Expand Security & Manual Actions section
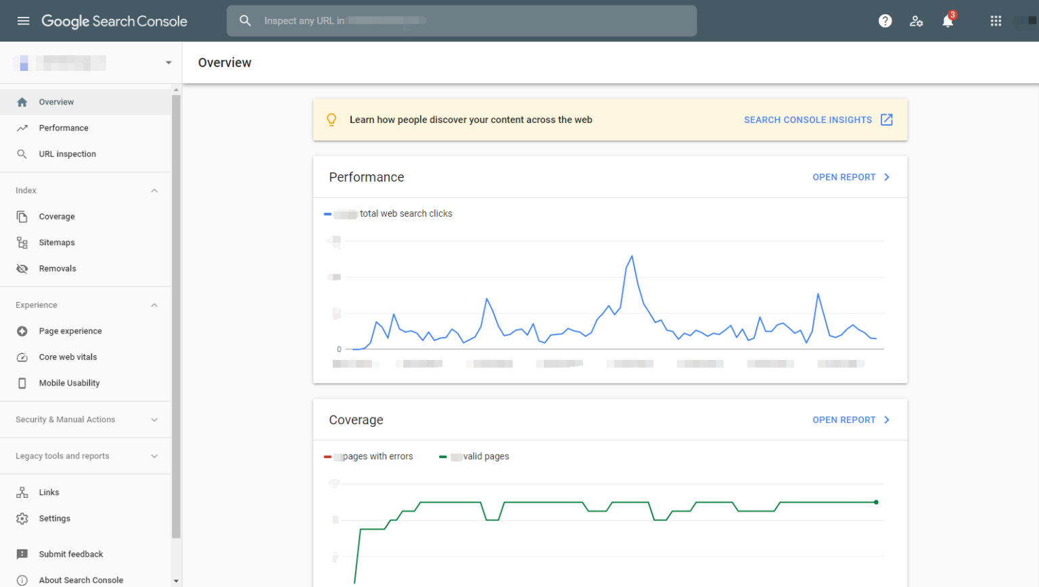The height and width of the screenshot is (587, 1039). point(154,419)
